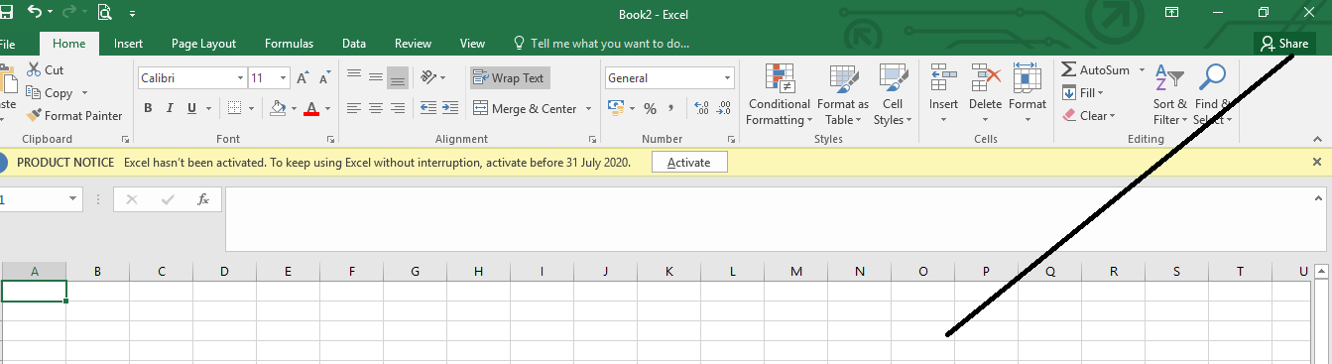Image resolution: width=1332 pixels, height=364 pixels.
Task: Apply comma style number format
Action: click(x=671, y=108)
